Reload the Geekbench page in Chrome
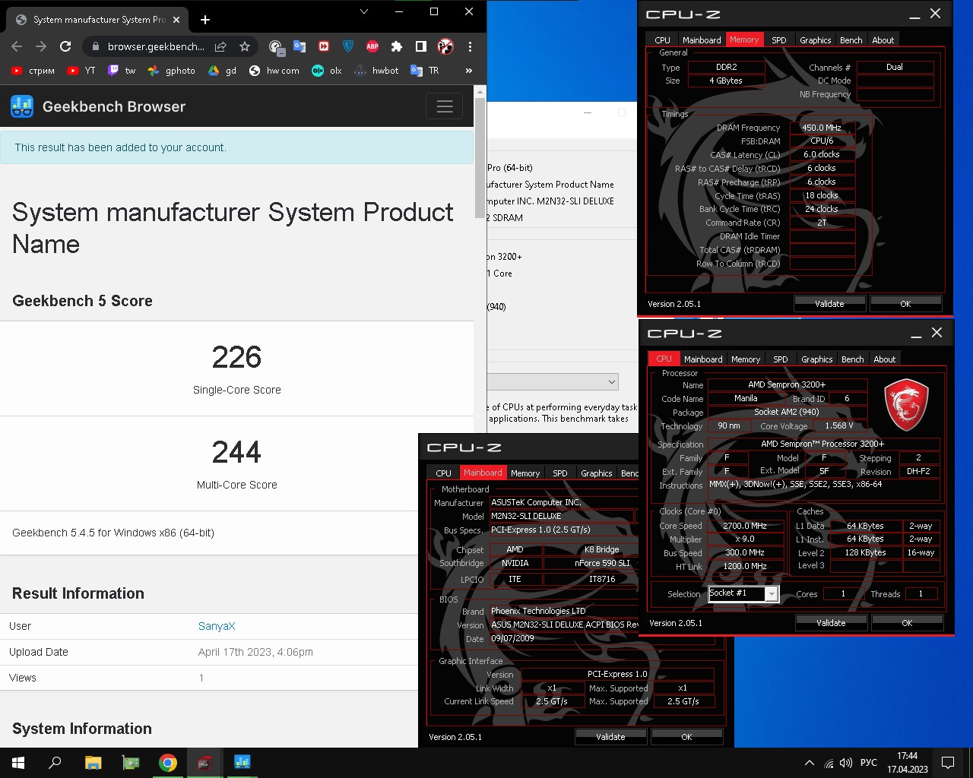This screenshot has height=778, width=973. (65, 46)
